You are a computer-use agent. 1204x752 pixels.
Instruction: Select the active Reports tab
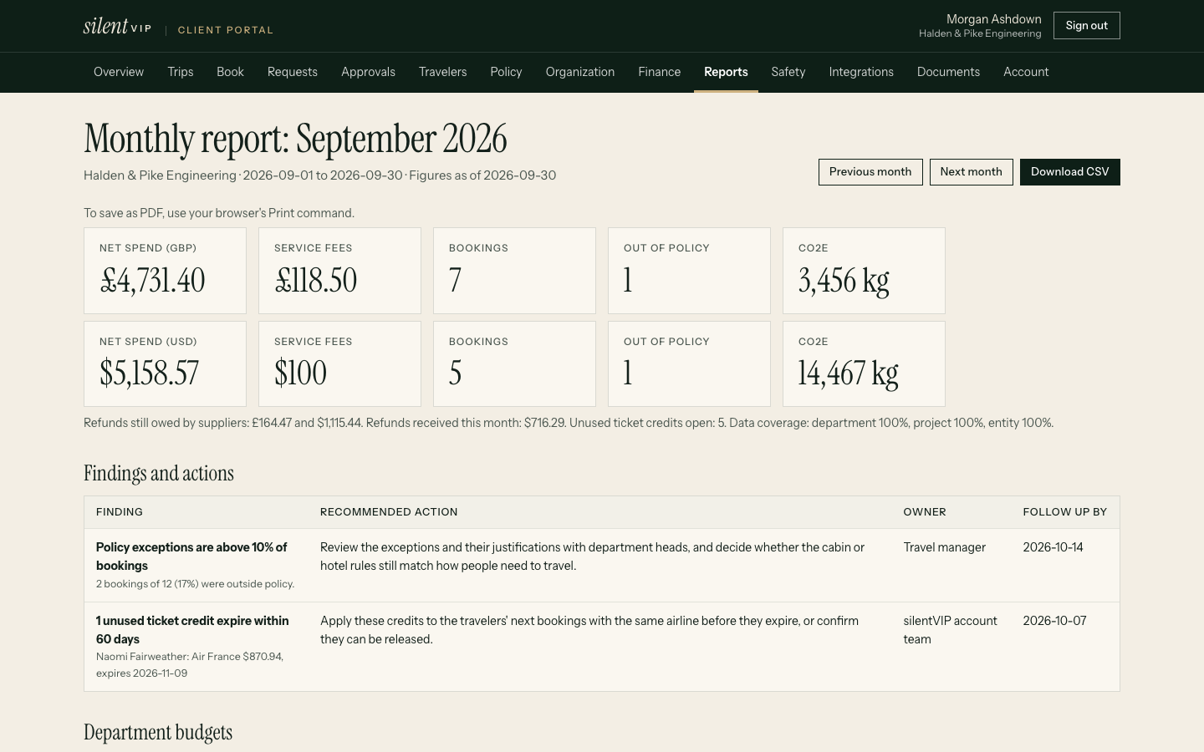click(726, 72)
